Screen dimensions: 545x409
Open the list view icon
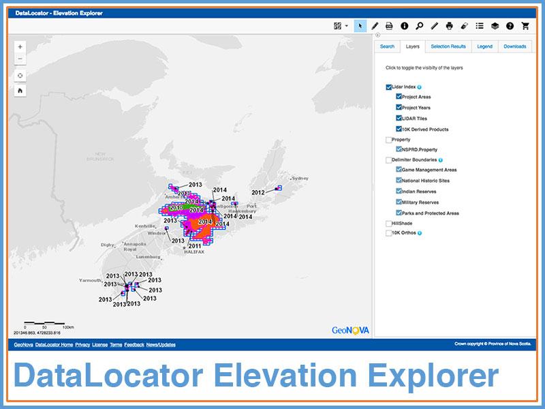[x=480, y=26]
